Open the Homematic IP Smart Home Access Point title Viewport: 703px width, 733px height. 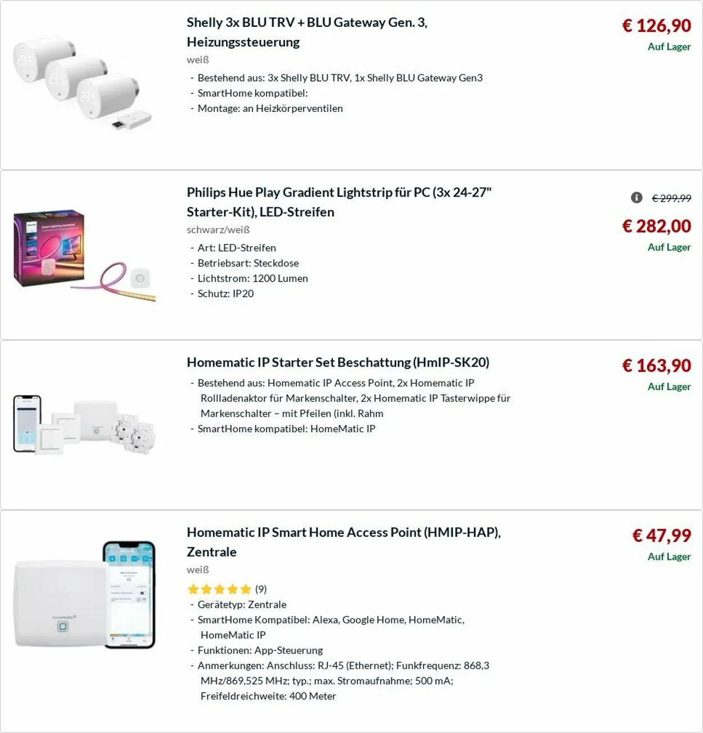344,541
